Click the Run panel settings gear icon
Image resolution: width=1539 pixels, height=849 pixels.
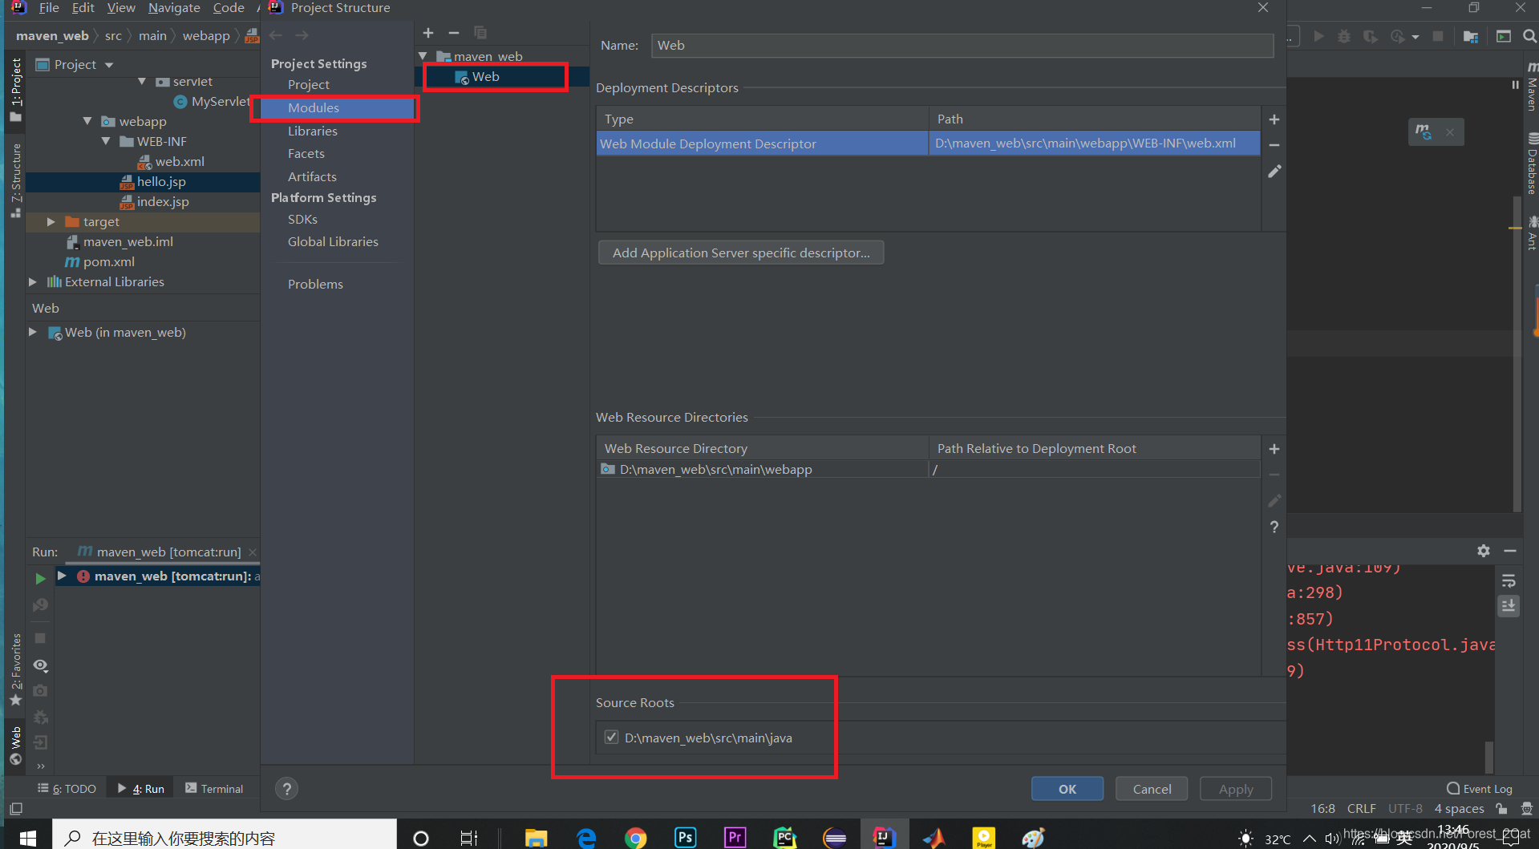tap(1483, 551)
